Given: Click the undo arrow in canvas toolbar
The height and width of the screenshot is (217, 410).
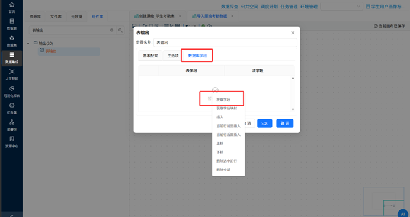Looking at the screenshot, I should click(187, 26).
